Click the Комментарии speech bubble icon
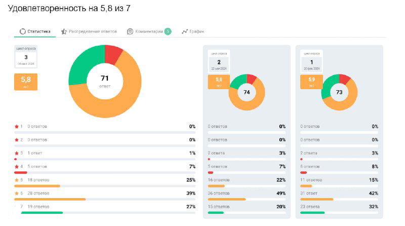This screenshot has width=405, height=226. (x=130, y=31)
